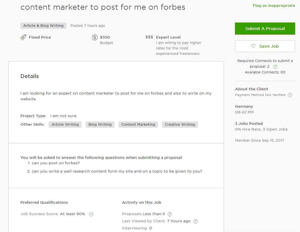The height and width of the screenshot is (232, 300).
Task: Click the client location 'Germany'
Action: (x=244, y=106)
